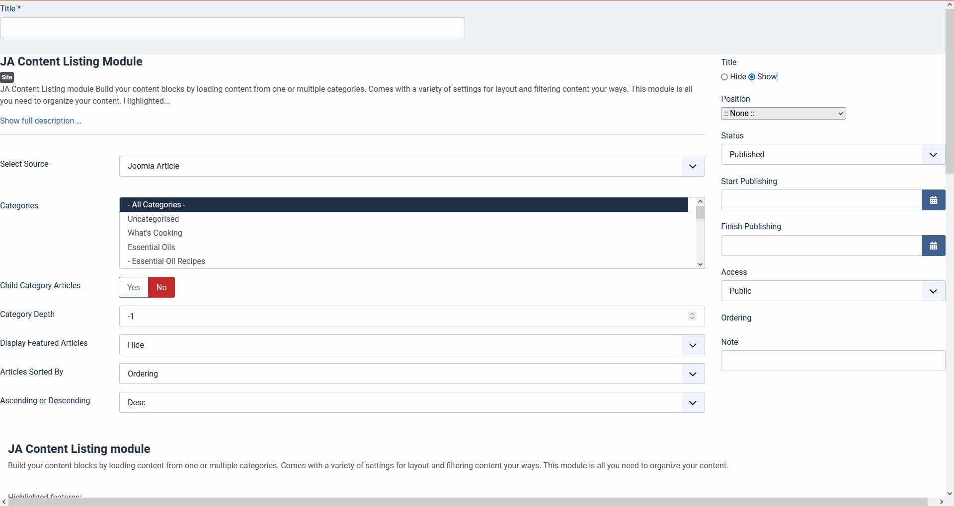Click the Category Depth number field
This screenshot has width=954, height=506.
tap(412, 316)
